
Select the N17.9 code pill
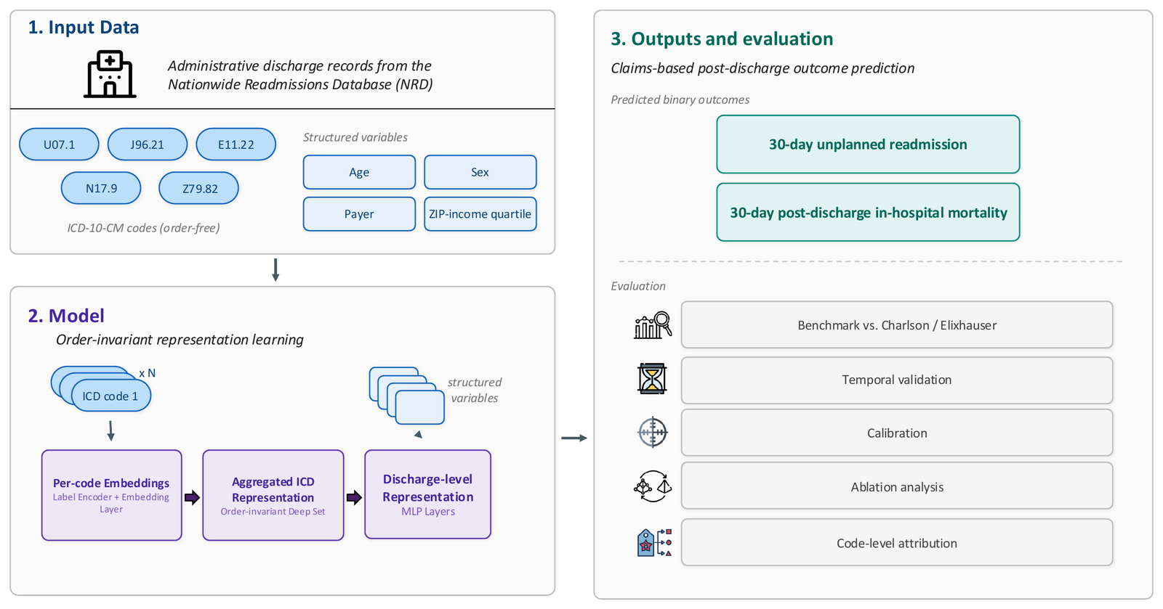coord(101,188)
